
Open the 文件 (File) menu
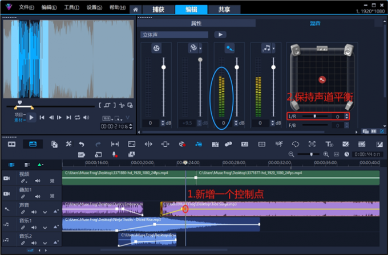tap(26, 8)
